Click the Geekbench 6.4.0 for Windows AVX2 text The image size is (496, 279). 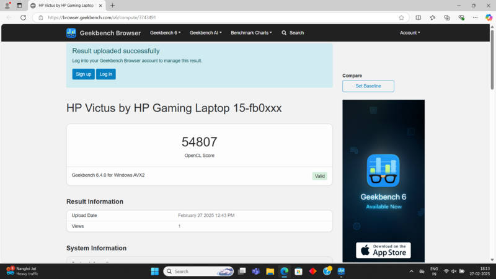click(108, 175)
